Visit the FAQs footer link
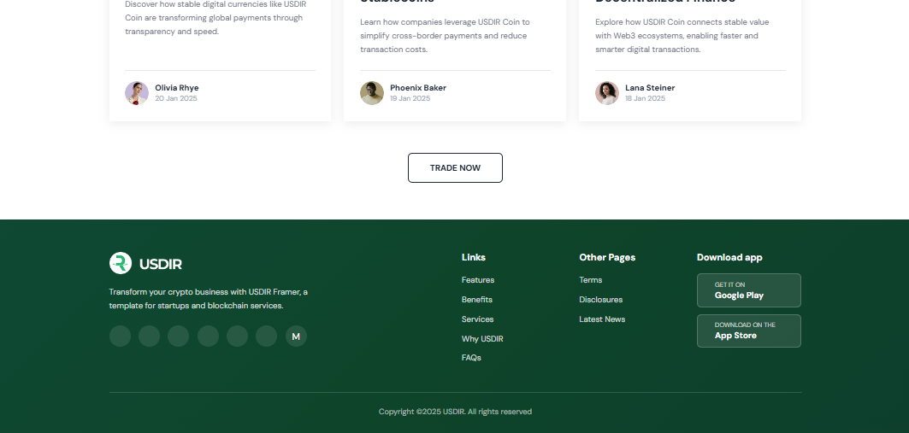This screenshot has width=909, height=433. 471,358
